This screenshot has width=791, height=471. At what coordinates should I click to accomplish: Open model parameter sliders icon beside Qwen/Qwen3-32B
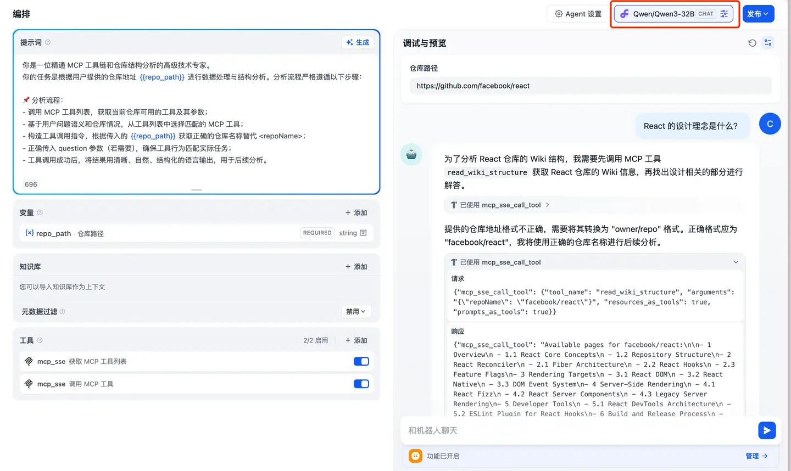click(x=725, y=14)
